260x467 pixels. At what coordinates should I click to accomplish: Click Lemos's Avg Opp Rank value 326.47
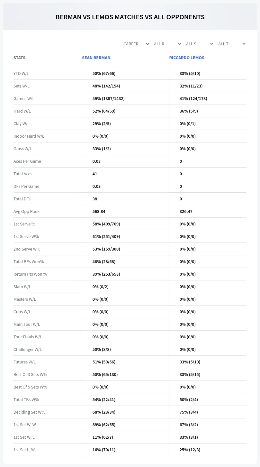[186, 211]
